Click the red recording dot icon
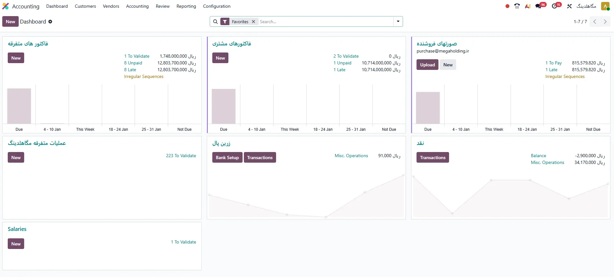614x277 pixels. tap(507, 6)
